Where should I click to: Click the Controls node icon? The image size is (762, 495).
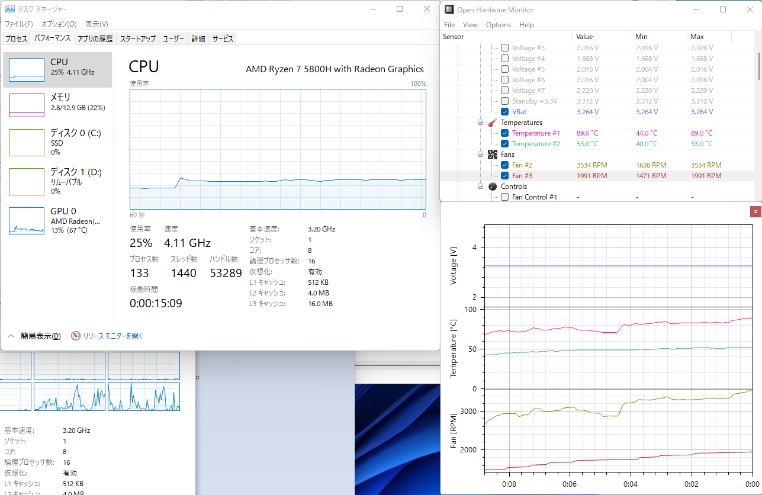click(493, 187)
